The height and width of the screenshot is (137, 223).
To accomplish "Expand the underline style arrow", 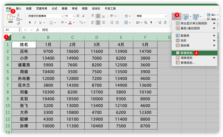I will (x=44, y=22).
